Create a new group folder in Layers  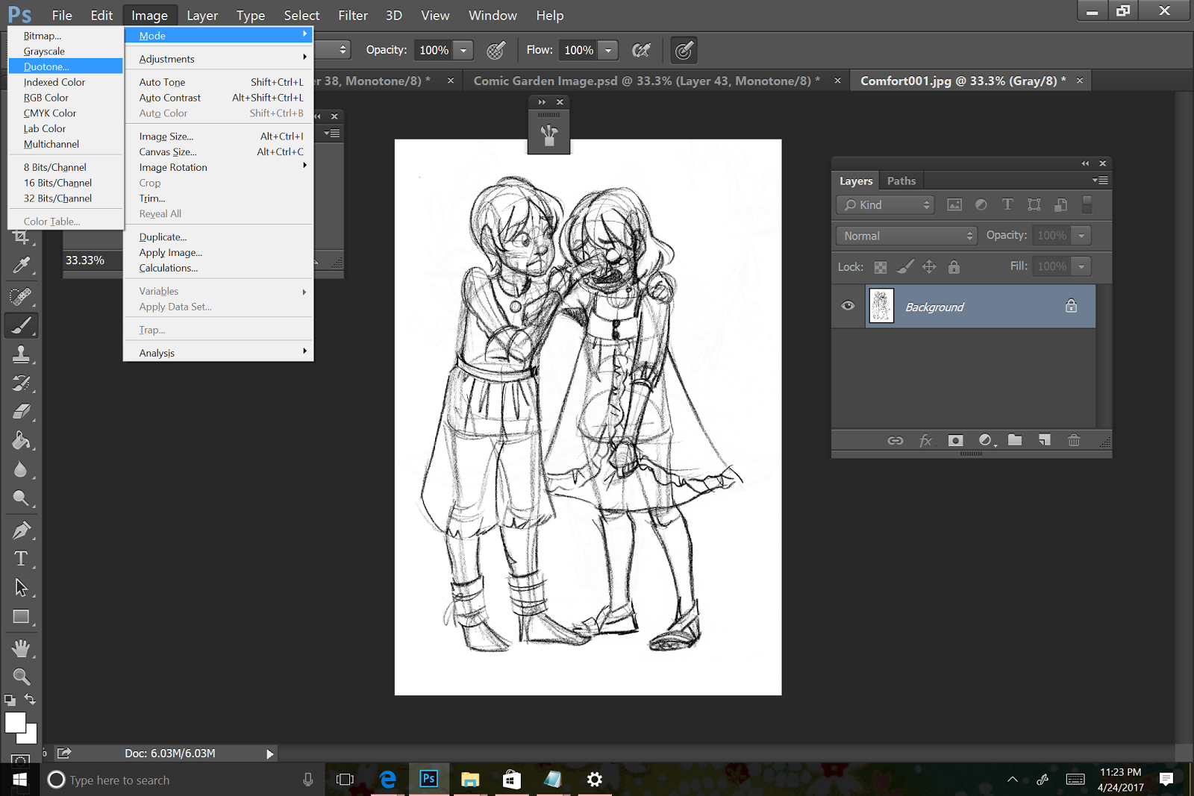pos(1015,440)
